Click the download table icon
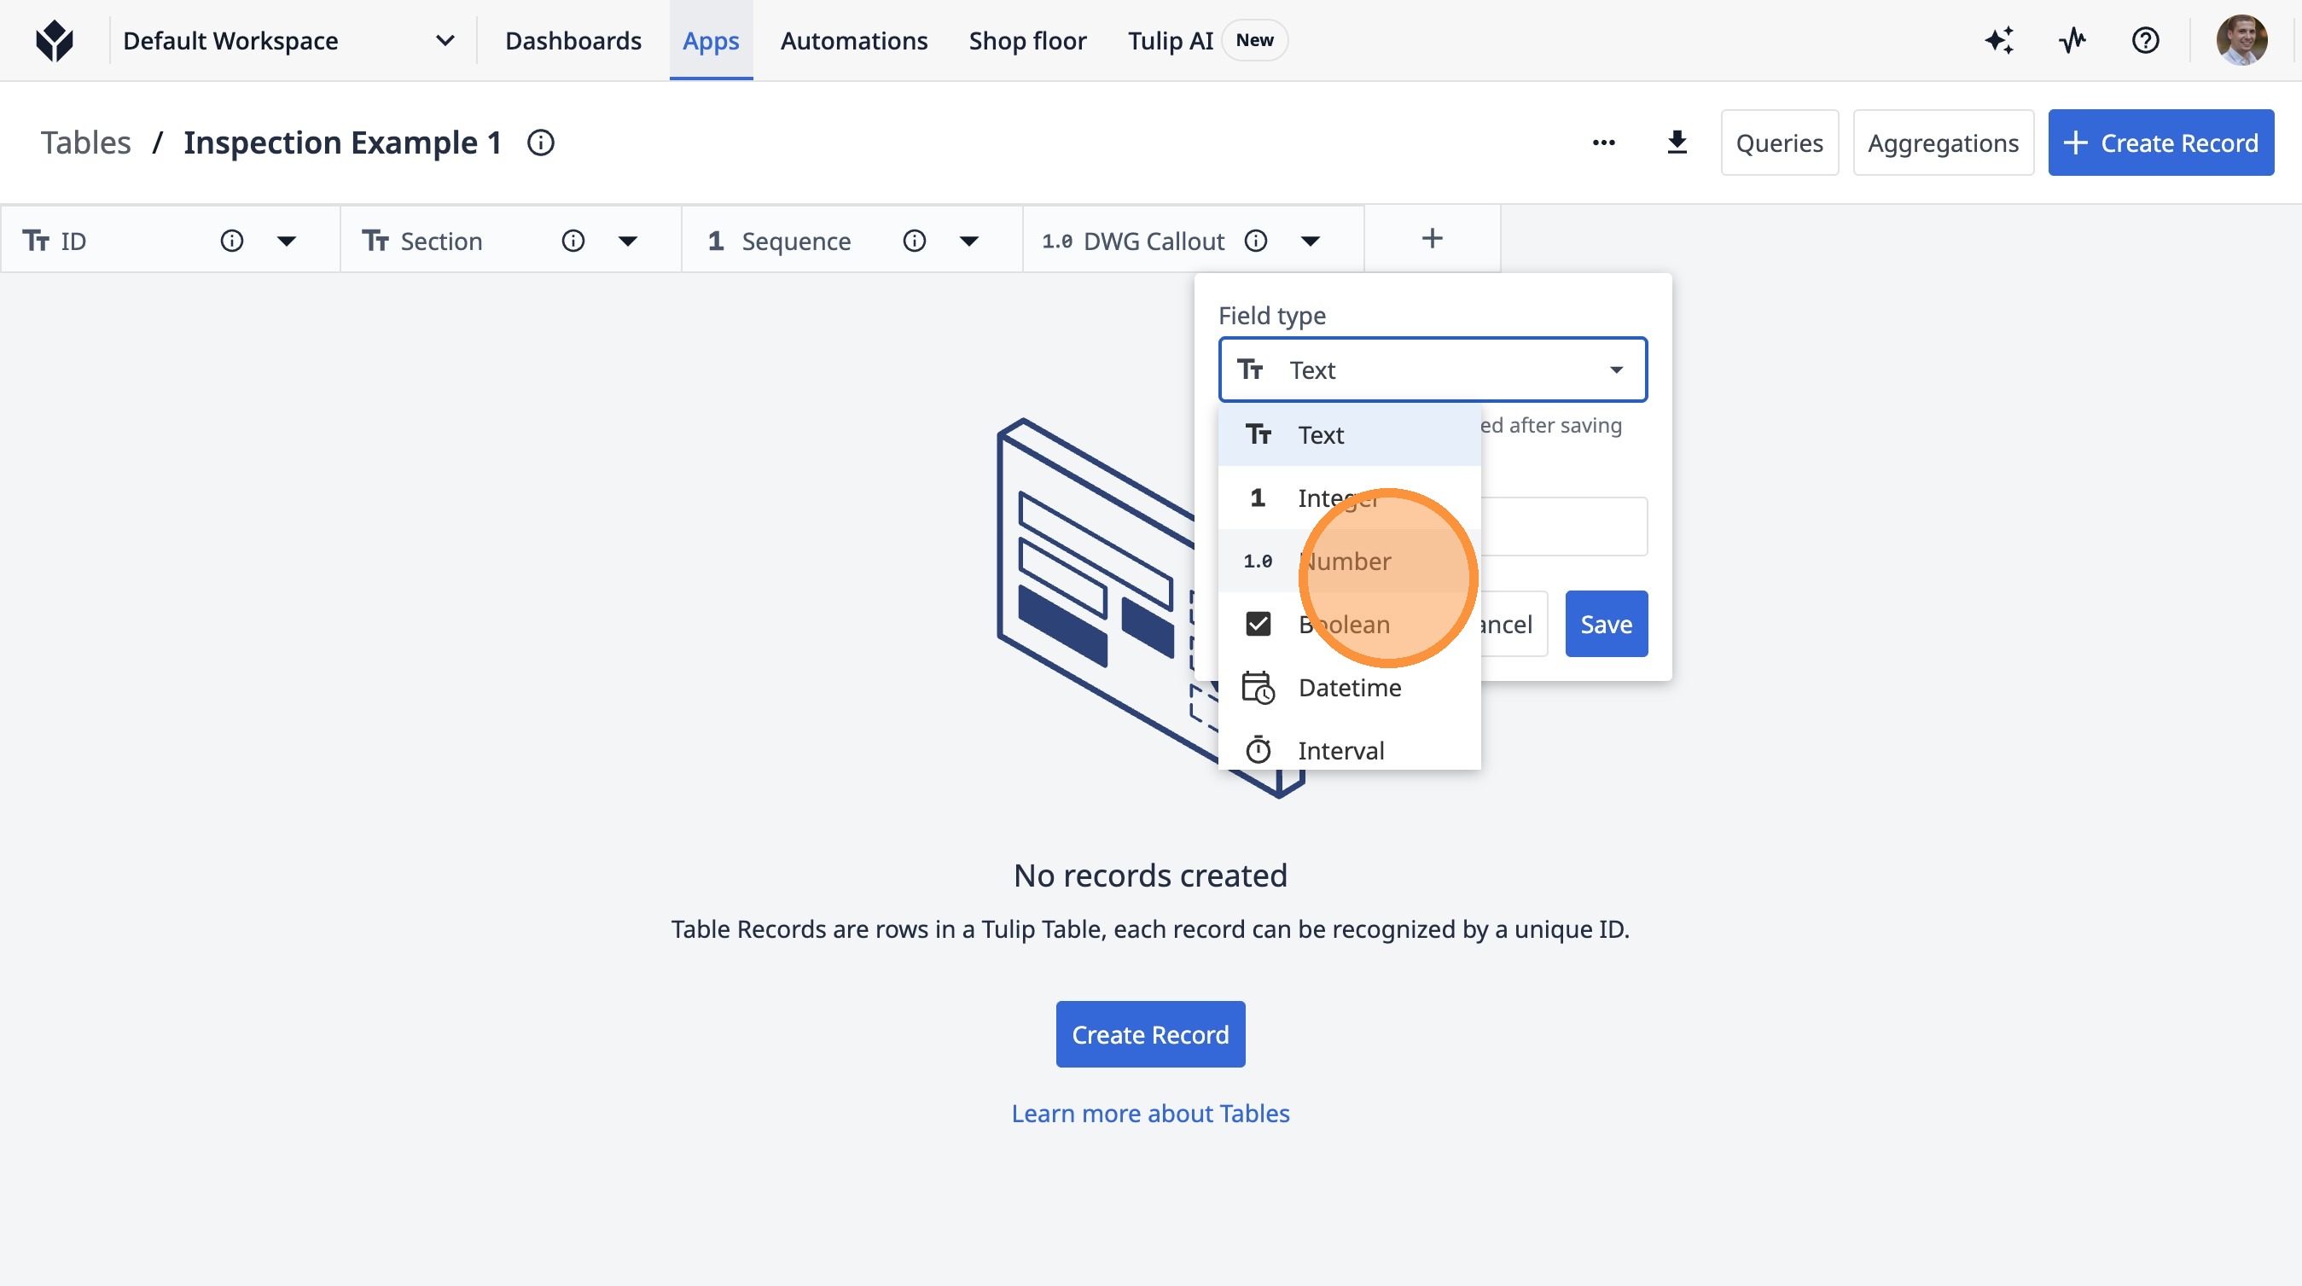Image resolution: width=2302 pixels, height=1286 pixels. pyautogui.click(x=1677, y=143)
